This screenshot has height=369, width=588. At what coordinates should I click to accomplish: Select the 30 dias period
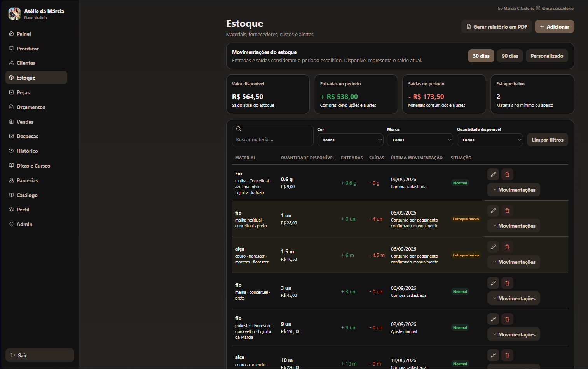click(481, 56)
